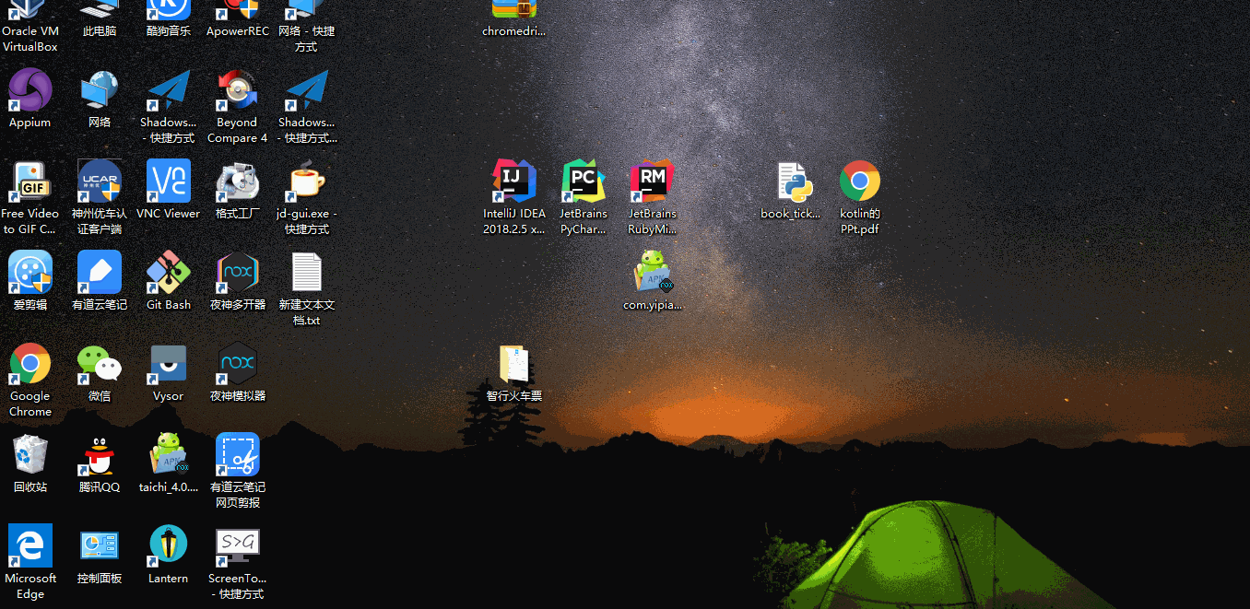The image size is (1250, 609).
Task: Launch 爱剪辑 video editor
Action: pos(30,281)
